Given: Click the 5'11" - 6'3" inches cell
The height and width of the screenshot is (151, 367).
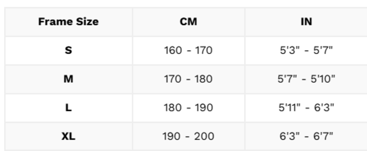Looking at the screenshot, I should (306, 108).
